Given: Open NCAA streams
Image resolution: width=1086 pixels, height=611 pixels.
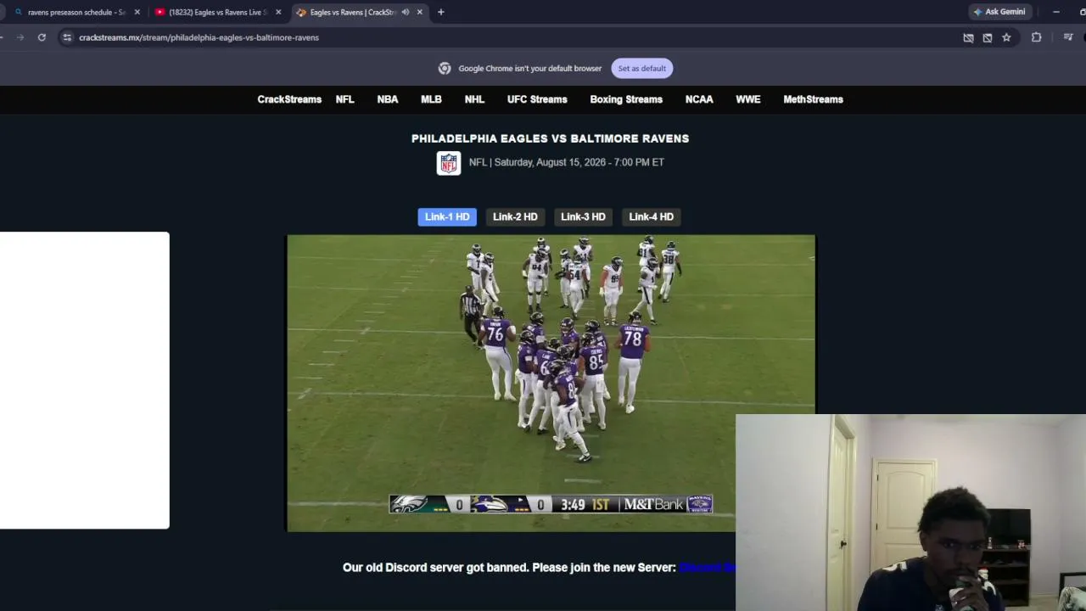Looking at the screenshot, I should (x=699, y=99).
